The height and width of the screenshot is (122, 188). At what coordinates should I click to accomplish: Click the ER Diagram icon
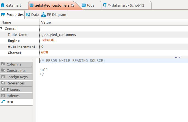(x=44, y=15)
